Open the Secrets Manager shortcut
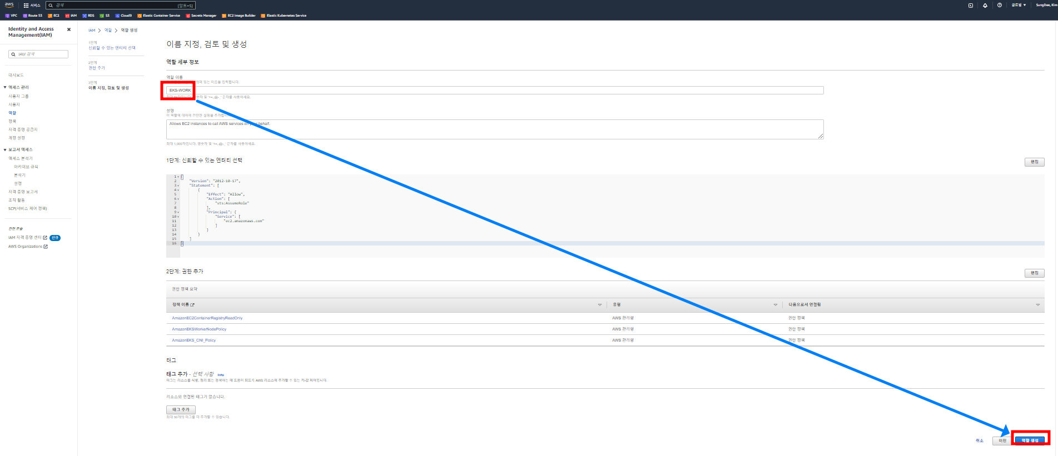Image resolution: width=1058 pixels, height=456 pixels. click(201, 16)
